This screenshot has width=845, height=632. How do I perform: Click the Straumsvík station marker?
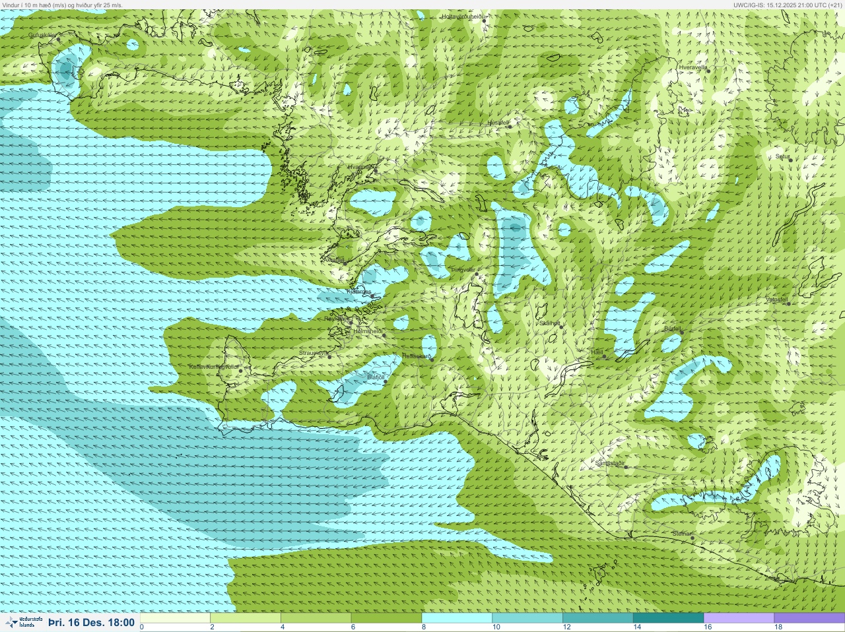coord(329,357)
